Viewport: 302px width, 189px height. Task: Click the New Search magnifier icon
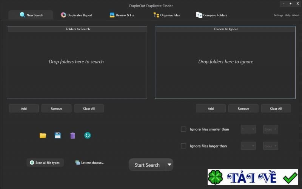(x=22, y=15)
